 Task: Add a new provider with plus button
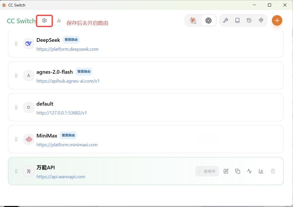pos(277,20)
